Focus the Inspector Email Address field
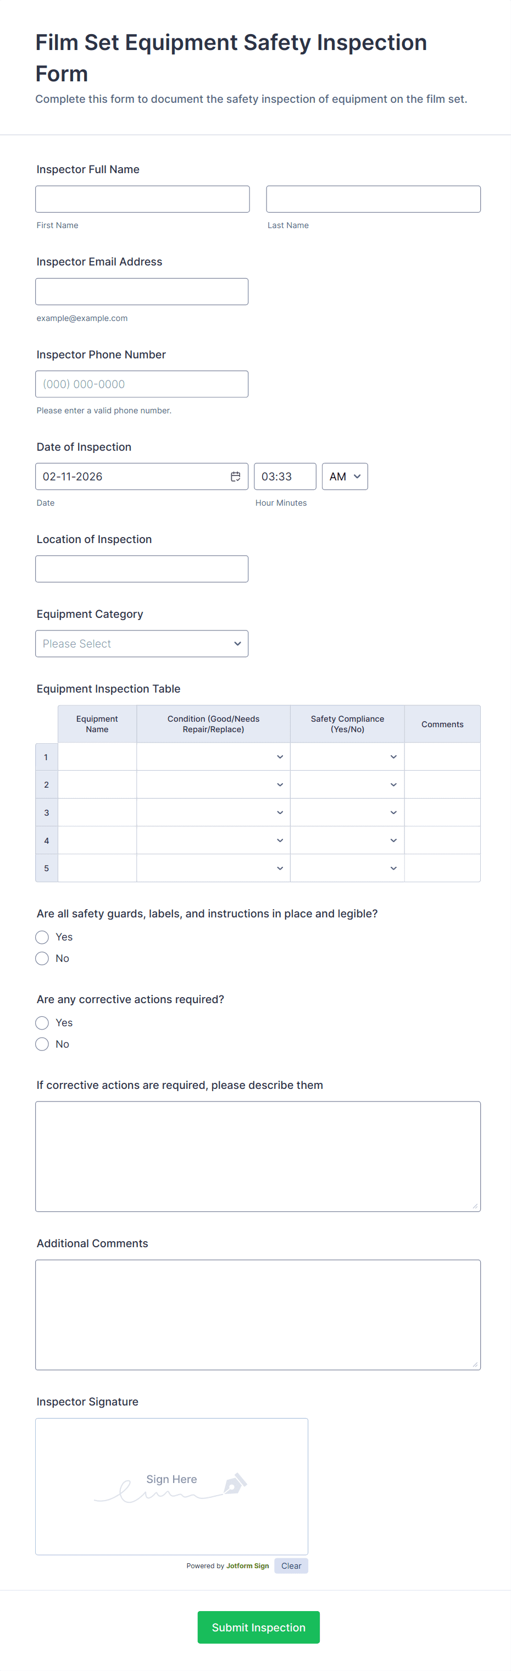 [141, 292]
